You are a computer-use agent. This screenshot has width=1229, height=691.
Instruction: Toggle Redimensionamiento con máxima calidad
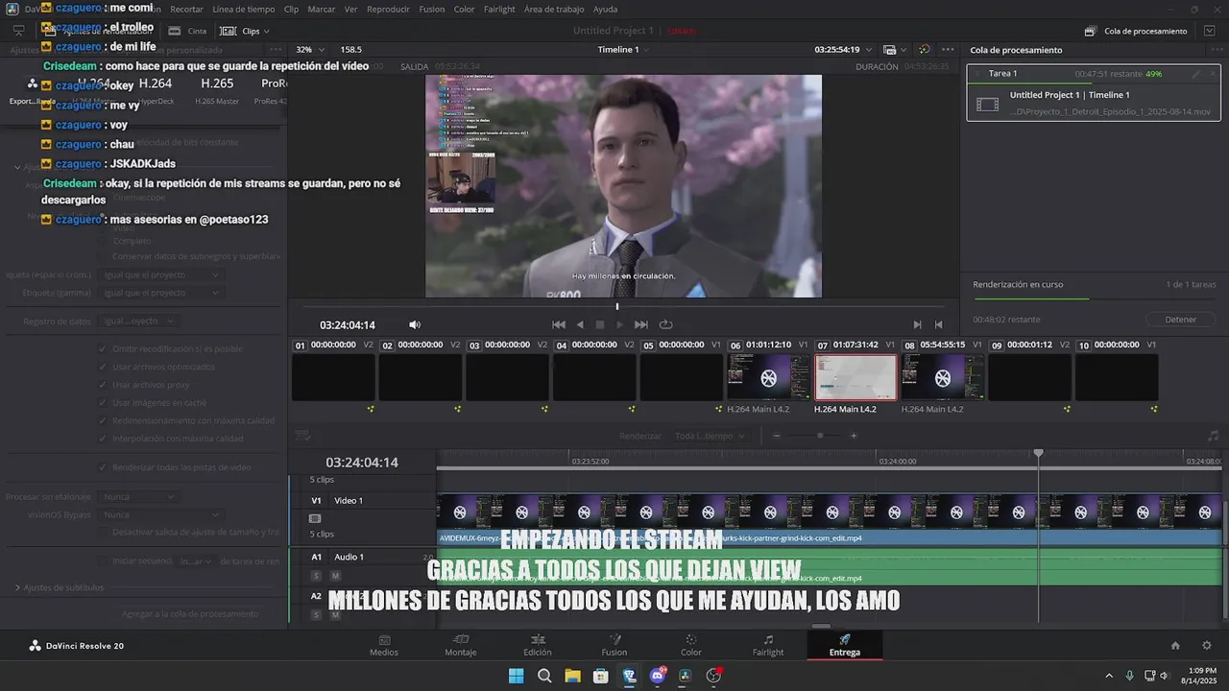(x=103, y=420)
